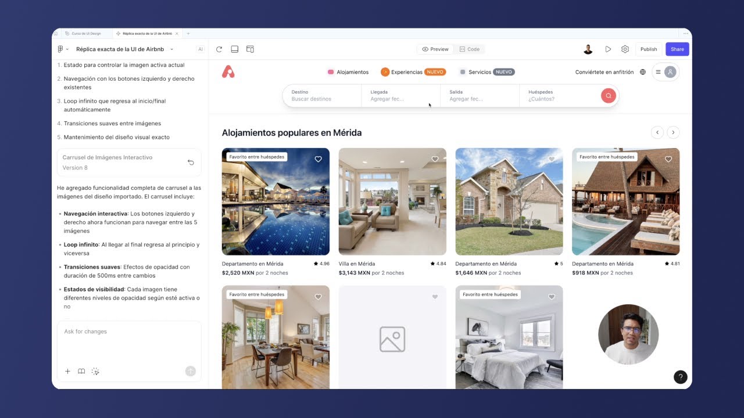This screenshot has height=418, width=744.
Task: Click the Publish button
Action: 649,49
